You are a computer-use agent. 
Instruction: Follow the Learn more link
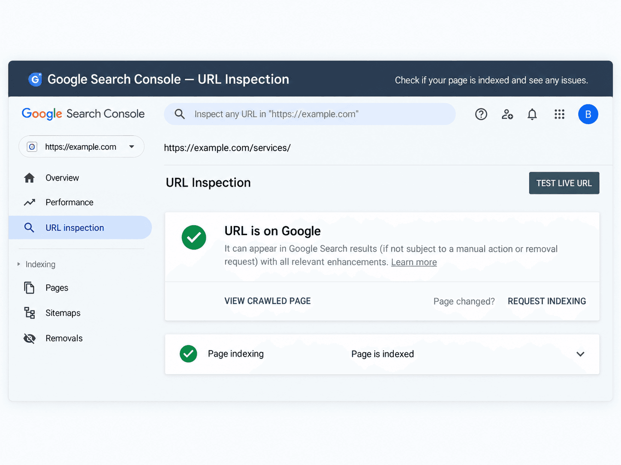click(x=414, y=262)
